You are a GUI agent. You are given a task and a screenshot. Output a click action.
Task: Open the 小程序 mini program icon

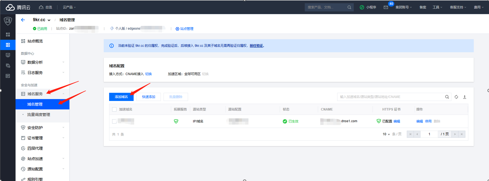click(x=362, y=7)
